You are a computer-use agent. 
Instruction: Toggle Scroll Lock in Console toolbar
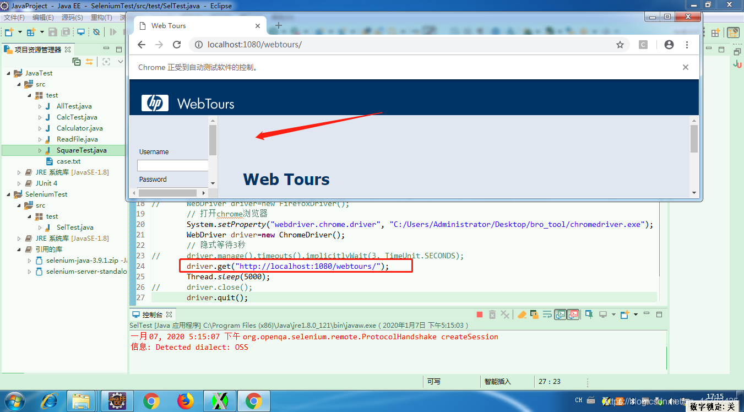pyautogui.click(x=534, y=315)
